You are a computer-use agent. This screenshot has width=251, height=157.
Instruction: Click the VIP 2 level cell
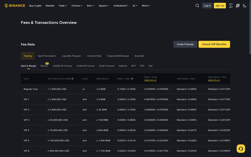[26, 110]
